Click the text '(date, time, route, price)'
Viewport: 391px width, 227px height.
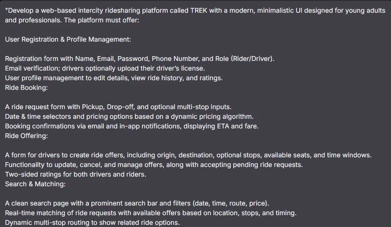point(231,203)
